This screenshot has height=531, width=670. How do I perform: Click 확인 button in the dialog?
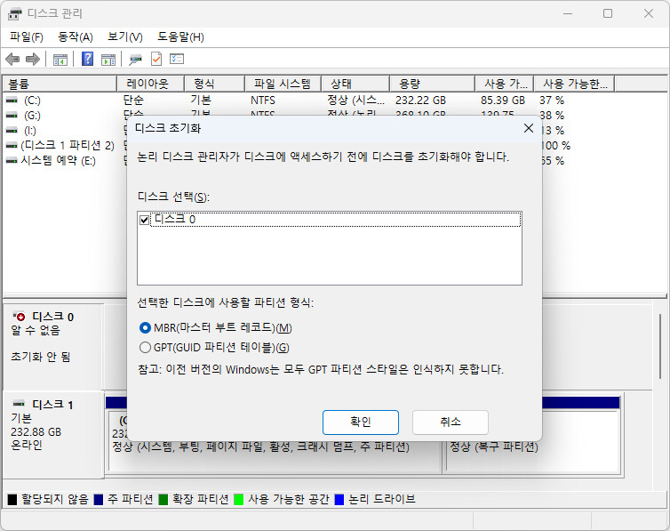(361, 422)
